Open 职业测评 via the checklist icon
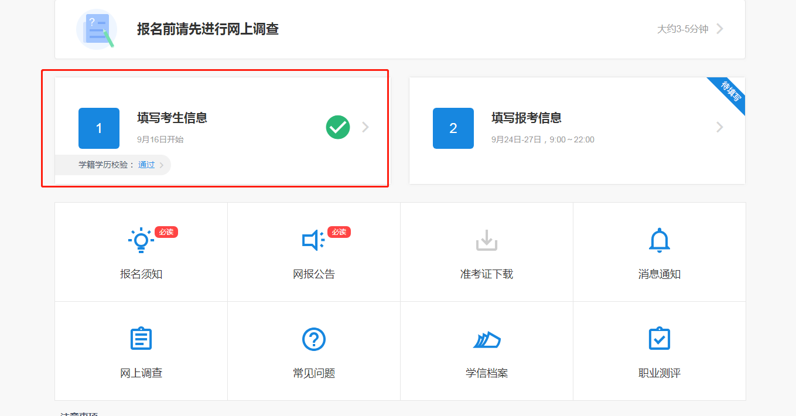This screenshot has width=796, height=416. click(x=660, y=339)
